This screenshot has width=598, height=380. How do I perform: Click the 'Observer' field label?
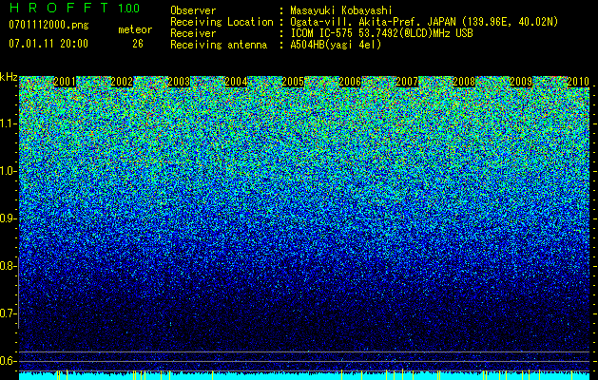click(x=193, y=10)
